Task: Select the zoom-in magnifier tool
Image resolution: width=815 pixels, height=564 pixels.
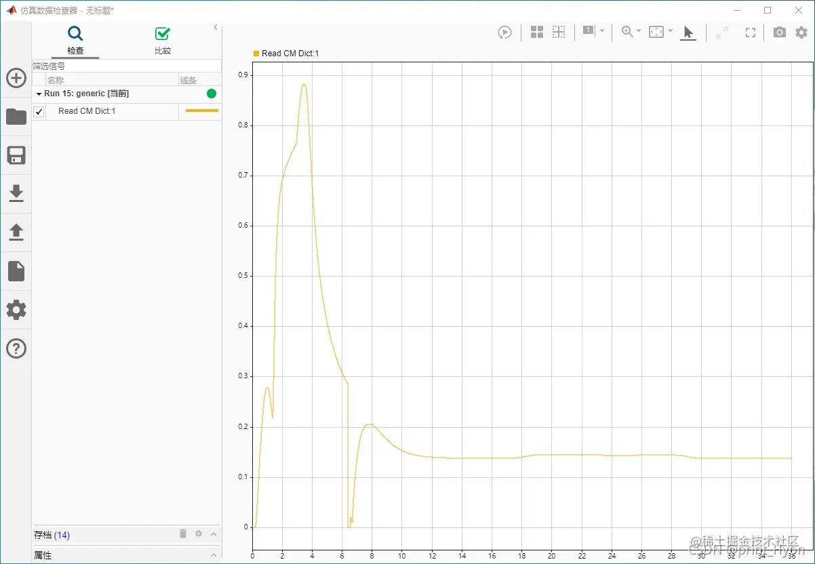Action: 627,32
